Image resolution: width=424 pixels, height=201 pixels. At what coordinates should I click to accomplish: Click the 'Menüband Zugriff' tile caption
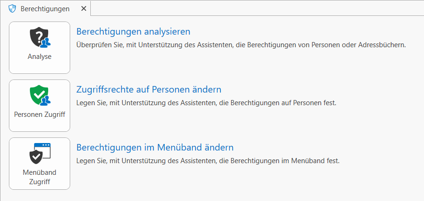tap(39, 177)
